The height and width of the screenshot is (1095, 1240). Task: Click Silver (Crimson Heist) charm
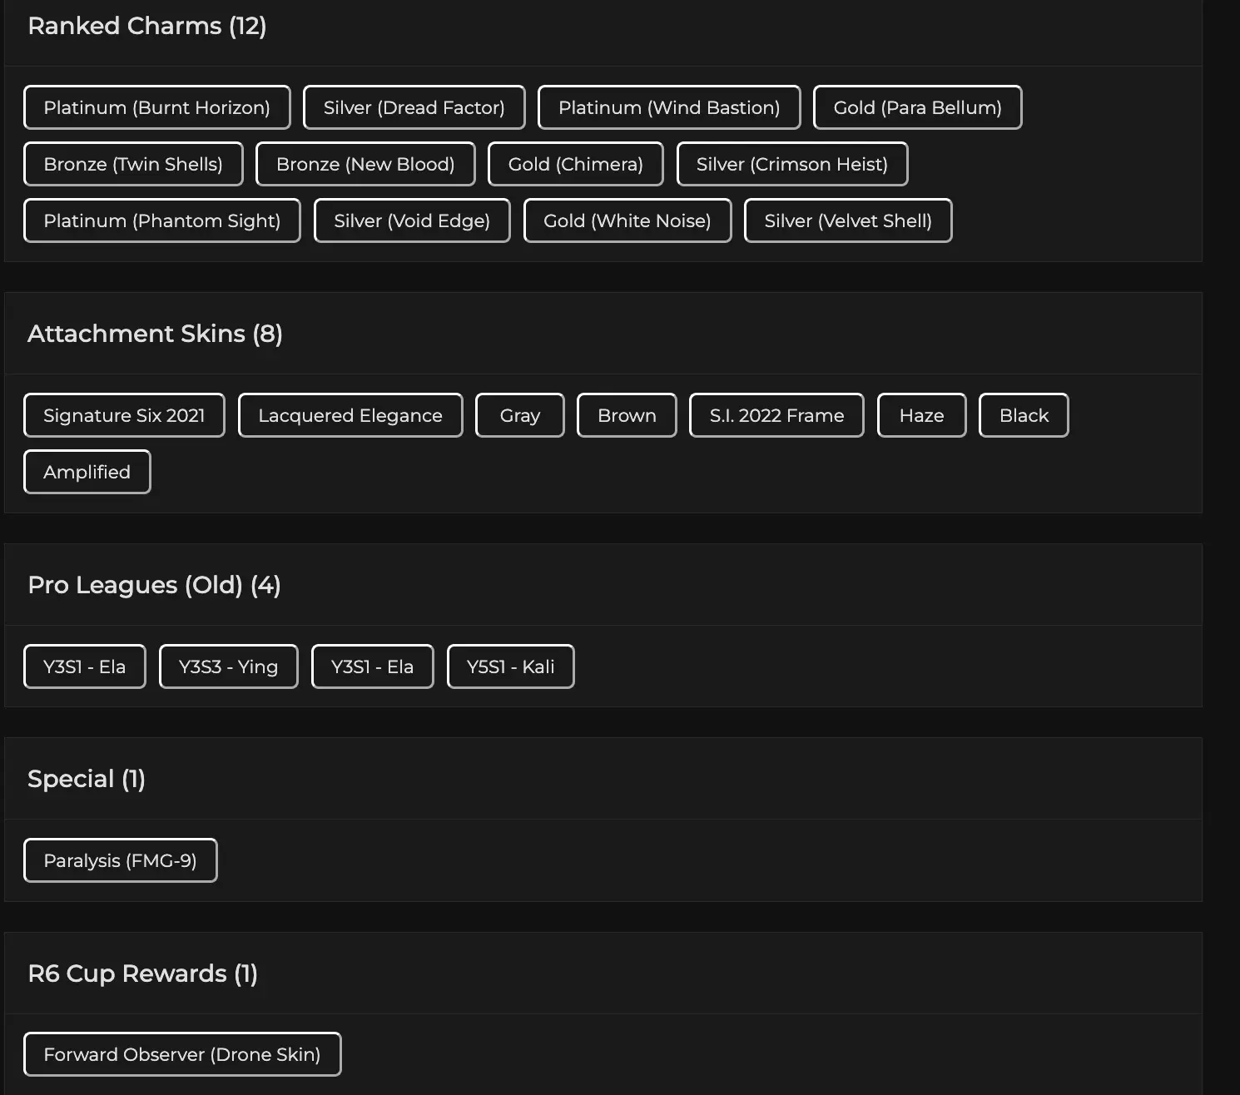pos(791,164)
